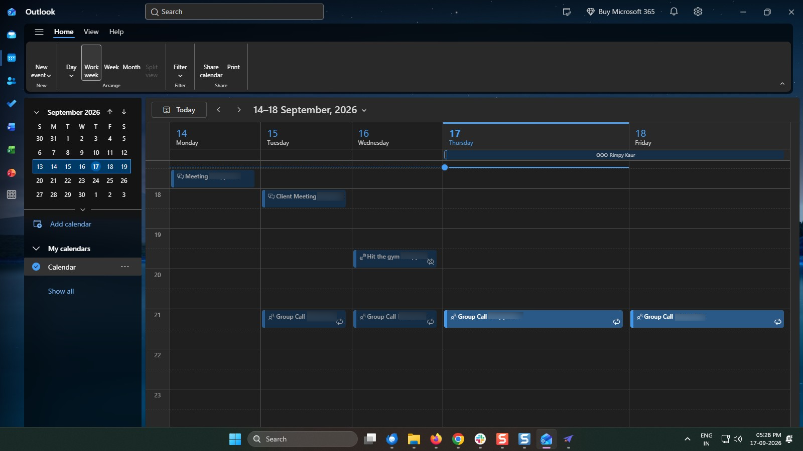The image size is (803, 451).
Task: Open Friday's Group Call event
Action: click(707, 319)
